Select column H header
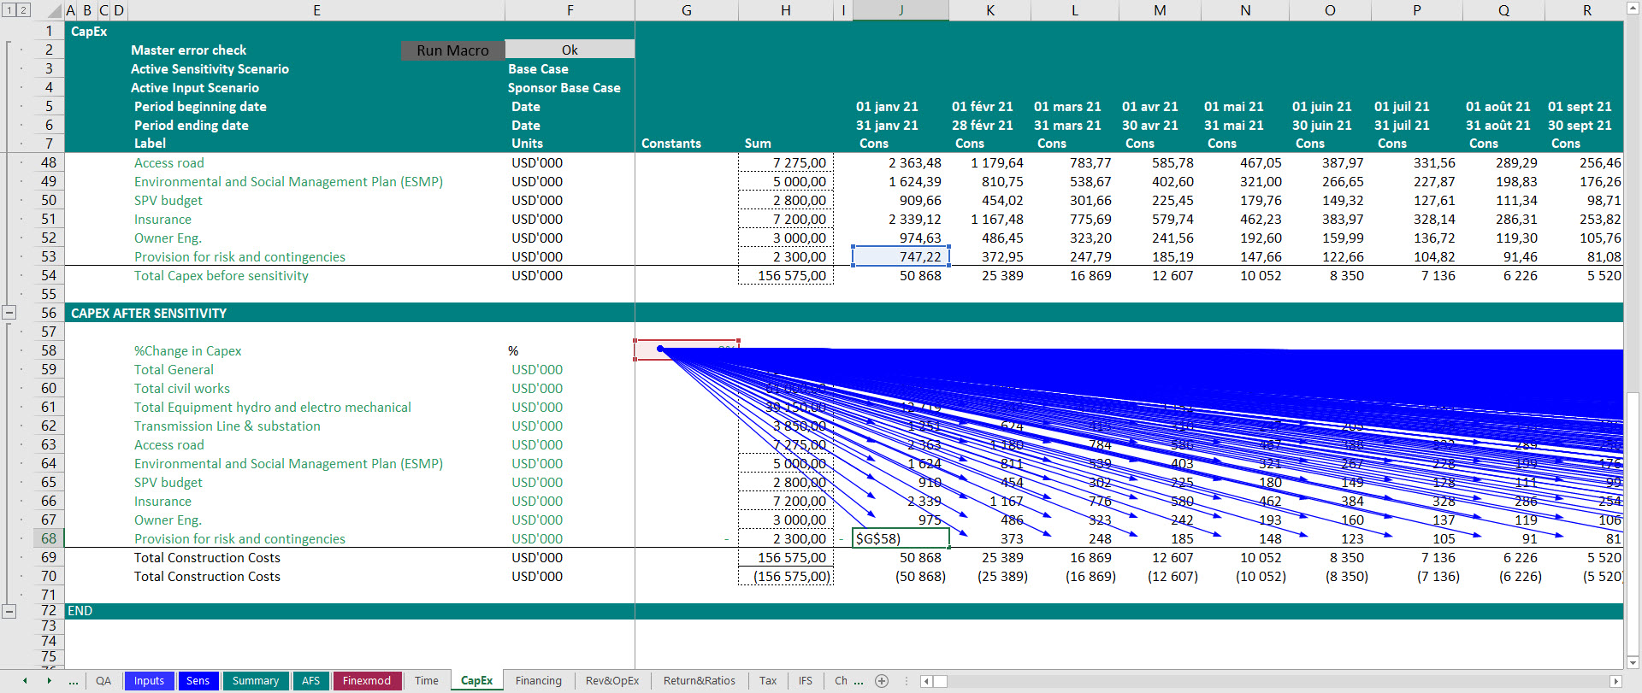The width and height of the screenshot is (1642, 693). click(786, 10)
